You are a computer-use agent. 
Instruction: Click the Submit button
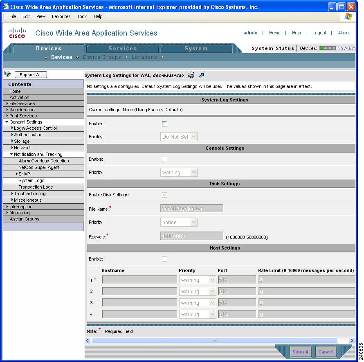pyautogui.click(x=300, y=351)
